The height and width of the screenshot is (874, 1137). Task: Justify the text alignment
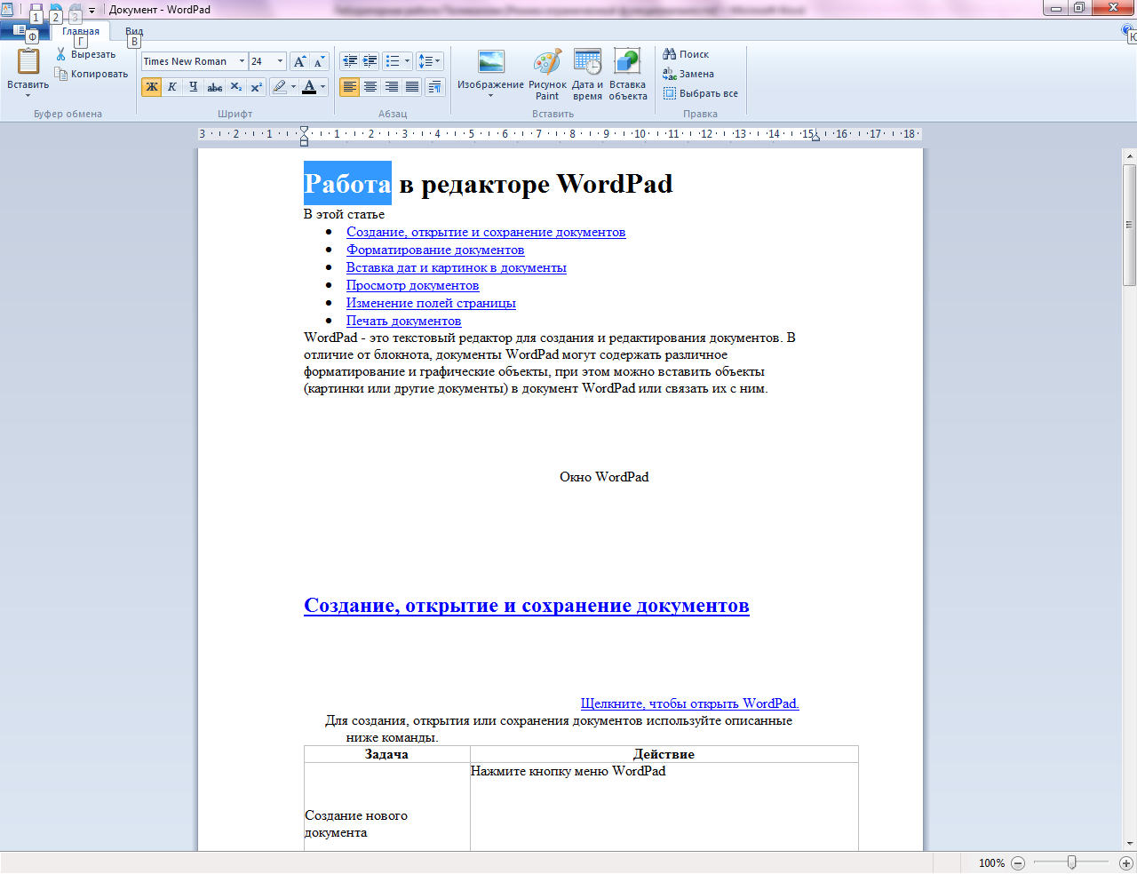[411, 87]
